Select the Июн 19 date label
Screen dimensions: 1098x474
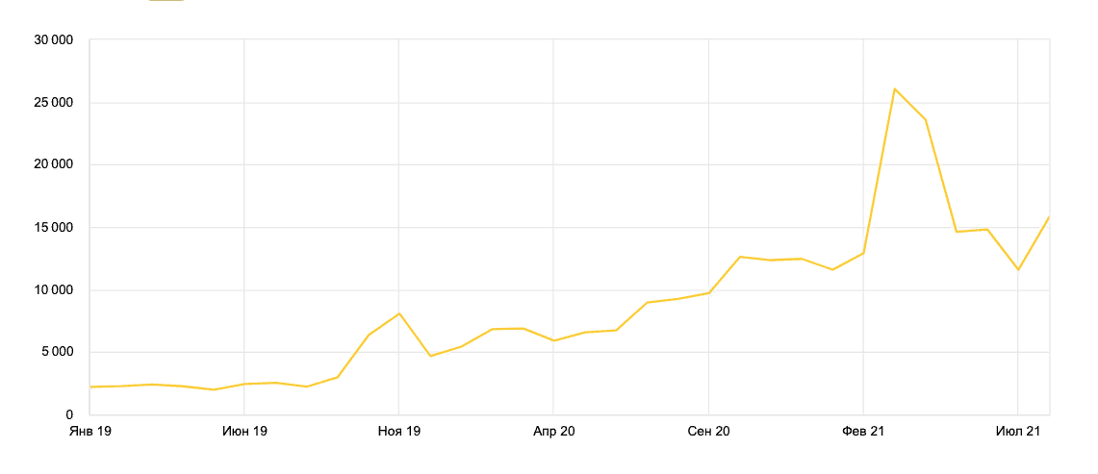(x=244, y=432)
